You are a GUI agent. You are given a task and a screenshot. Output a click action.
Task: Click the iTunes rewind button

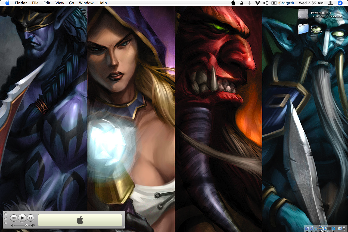pos(14,218)
